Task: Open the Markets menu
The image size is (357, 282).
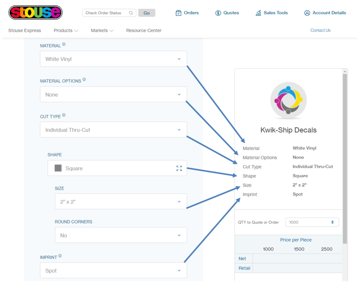Action: click(102, 31)
